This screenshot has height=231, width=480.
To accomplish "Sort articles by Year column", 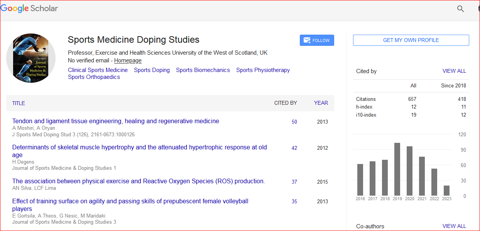I will tap(321, 103).
